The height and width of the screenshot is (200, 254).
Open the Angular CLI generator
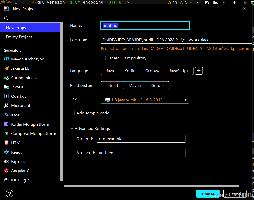(x=22, y=171)
